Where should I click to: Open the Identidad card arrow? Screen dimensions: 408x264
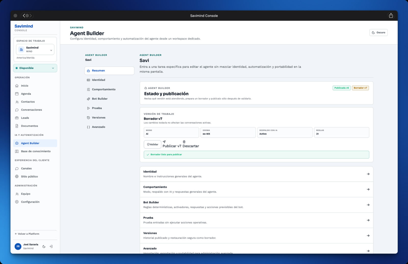tap(368, 174)
